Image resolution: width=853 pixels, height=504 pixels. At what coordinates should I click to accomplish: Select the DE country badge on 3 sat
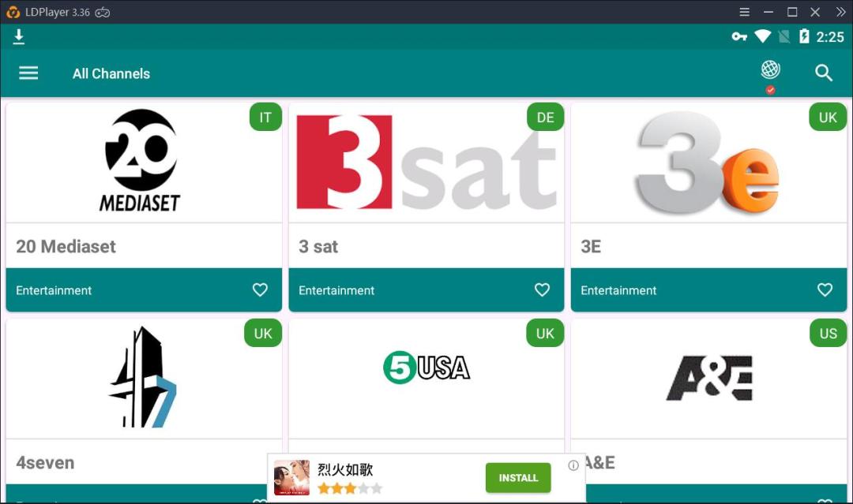(545, 118)
